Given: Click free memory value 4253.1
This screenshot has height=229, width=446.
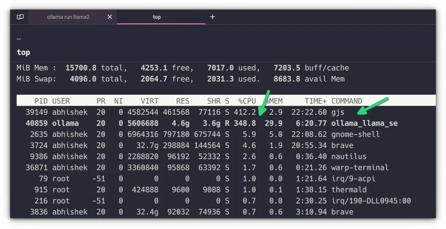Looking at the screenshot, I should pyautogui.click(x=154, y=68).
